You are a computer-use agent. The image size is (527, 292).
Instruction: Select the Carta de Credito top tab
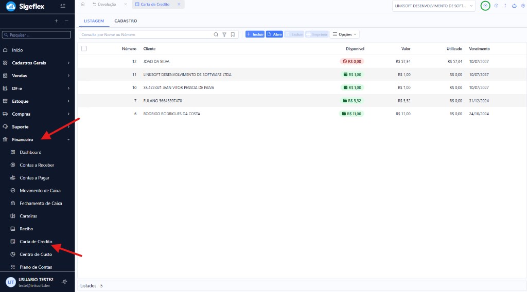pyautogui.click(x=155, y=4)
